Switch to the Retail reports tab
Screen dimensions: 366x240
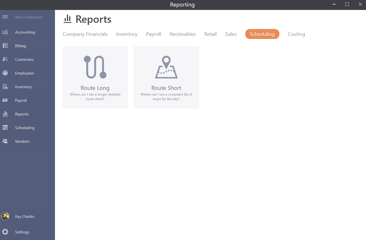210,34
